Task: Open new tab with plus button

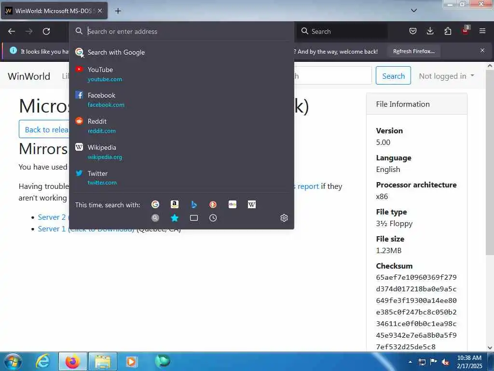Action: 118,11
